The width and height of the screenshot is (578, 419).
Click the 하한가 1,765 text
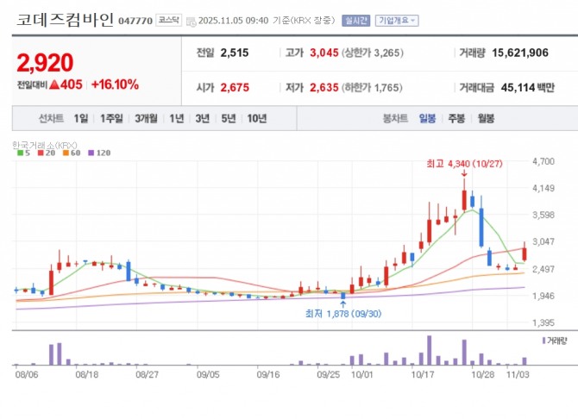(x=372, y=88)
